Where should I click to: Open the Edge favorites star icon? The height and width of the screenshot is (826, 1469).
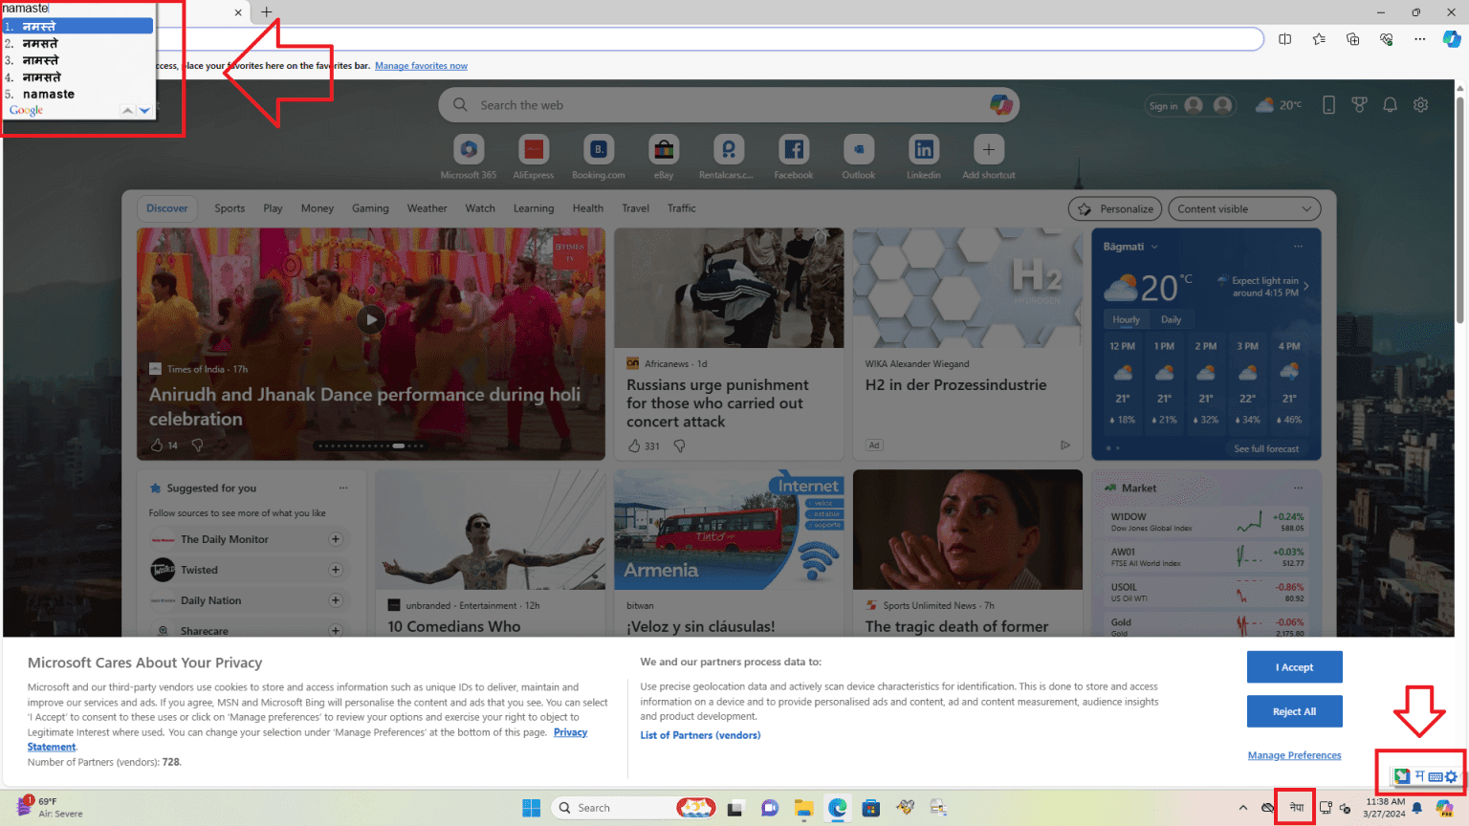1319,39
